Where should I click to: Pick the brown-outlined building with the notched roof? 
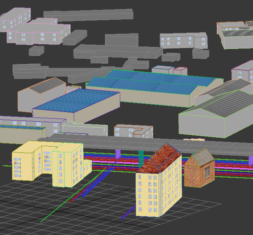[x=134, y=131]
